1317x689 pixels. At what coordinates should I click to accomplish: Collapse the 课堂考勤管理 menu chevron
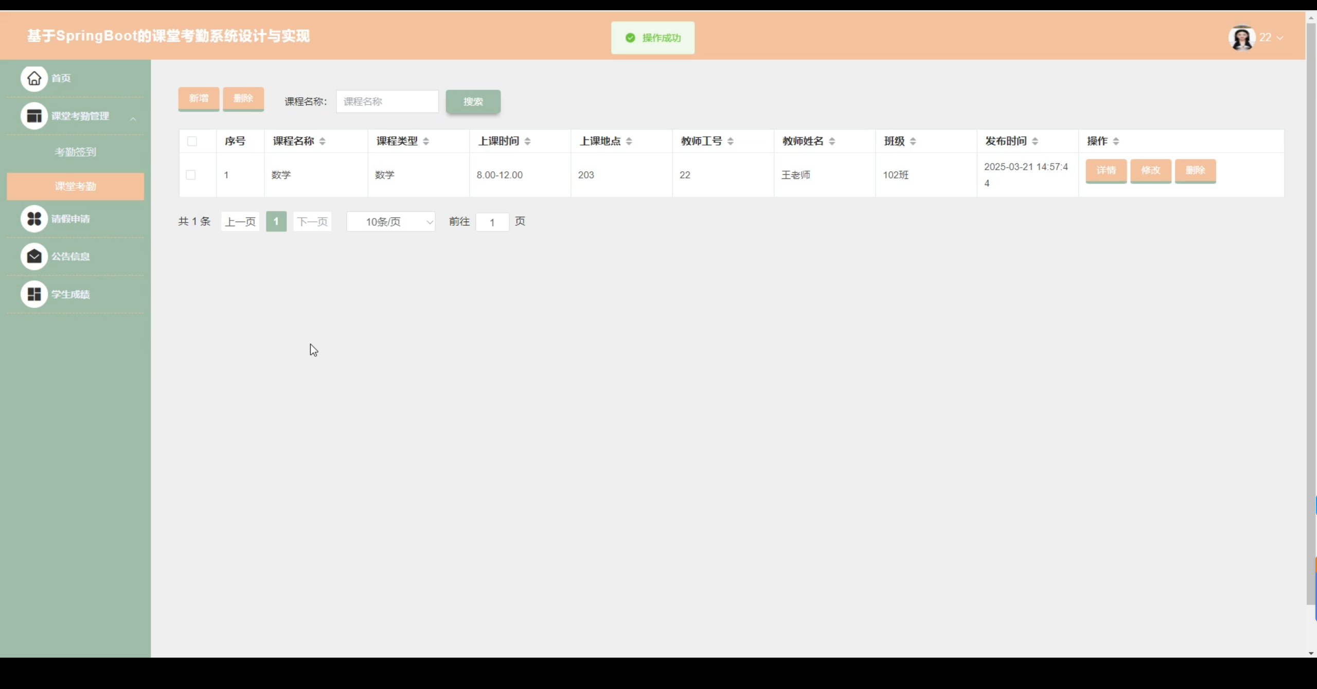click(133, 118)
